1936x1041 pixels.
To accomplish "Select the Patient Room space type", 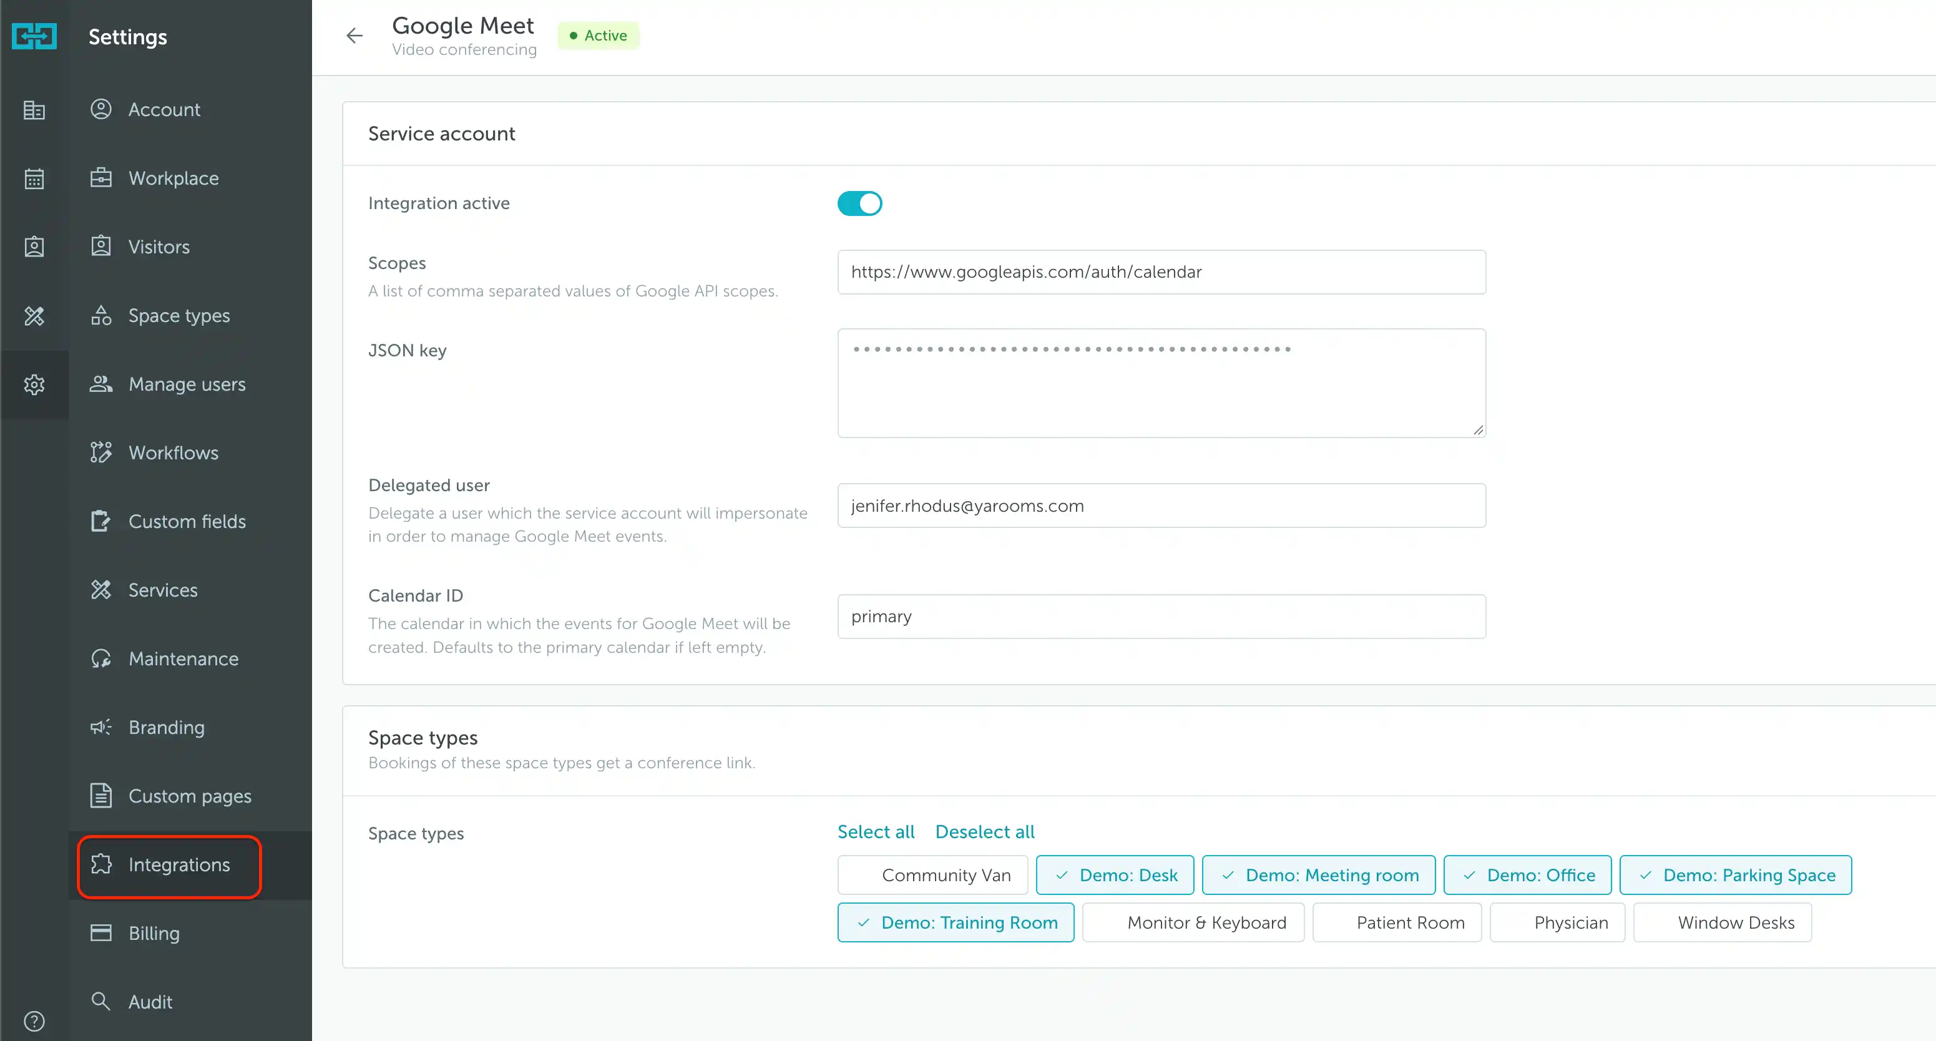I will pos(1396,922).
